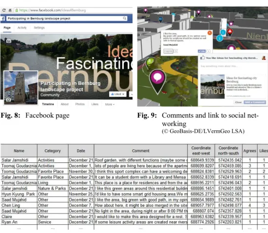The image size is (268, 233).
Task: Select the 'Living' category cell
Action: [53, 183]
